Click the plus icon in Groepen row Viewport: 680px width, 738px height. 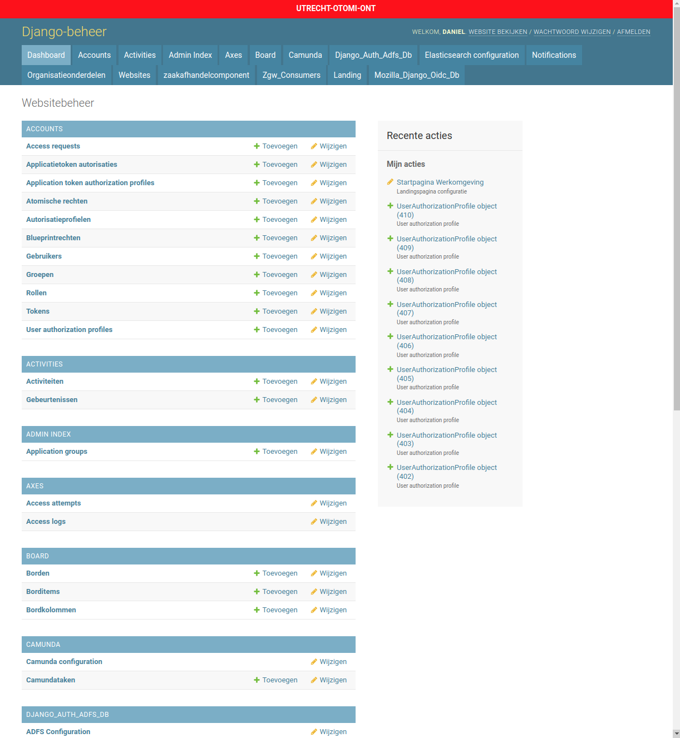tap(257, 275)
